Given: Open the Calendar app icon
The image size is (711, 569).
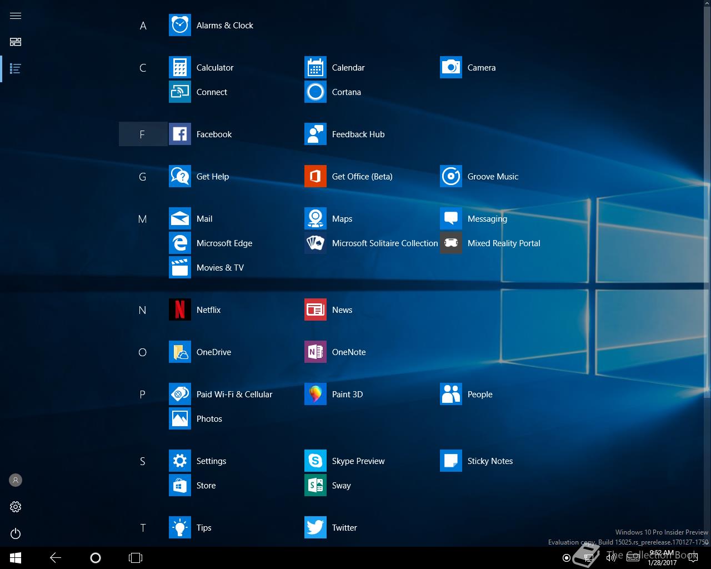Looking at the screenshot, I should (x=316, y=68).
